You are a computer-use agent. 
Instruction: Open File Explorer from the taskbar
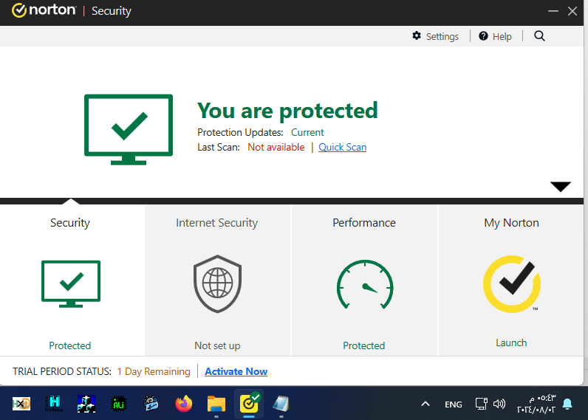216,404
